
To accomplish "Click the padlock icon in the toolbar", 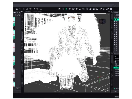I will [x=108, y=9].
